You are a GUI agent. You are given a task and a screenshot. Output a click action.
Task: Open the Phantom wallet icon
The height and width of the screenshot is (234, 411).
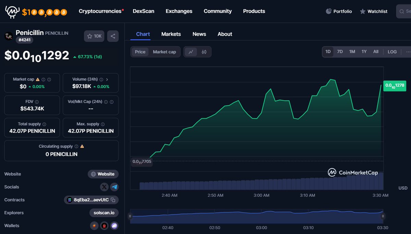(114, 226)
